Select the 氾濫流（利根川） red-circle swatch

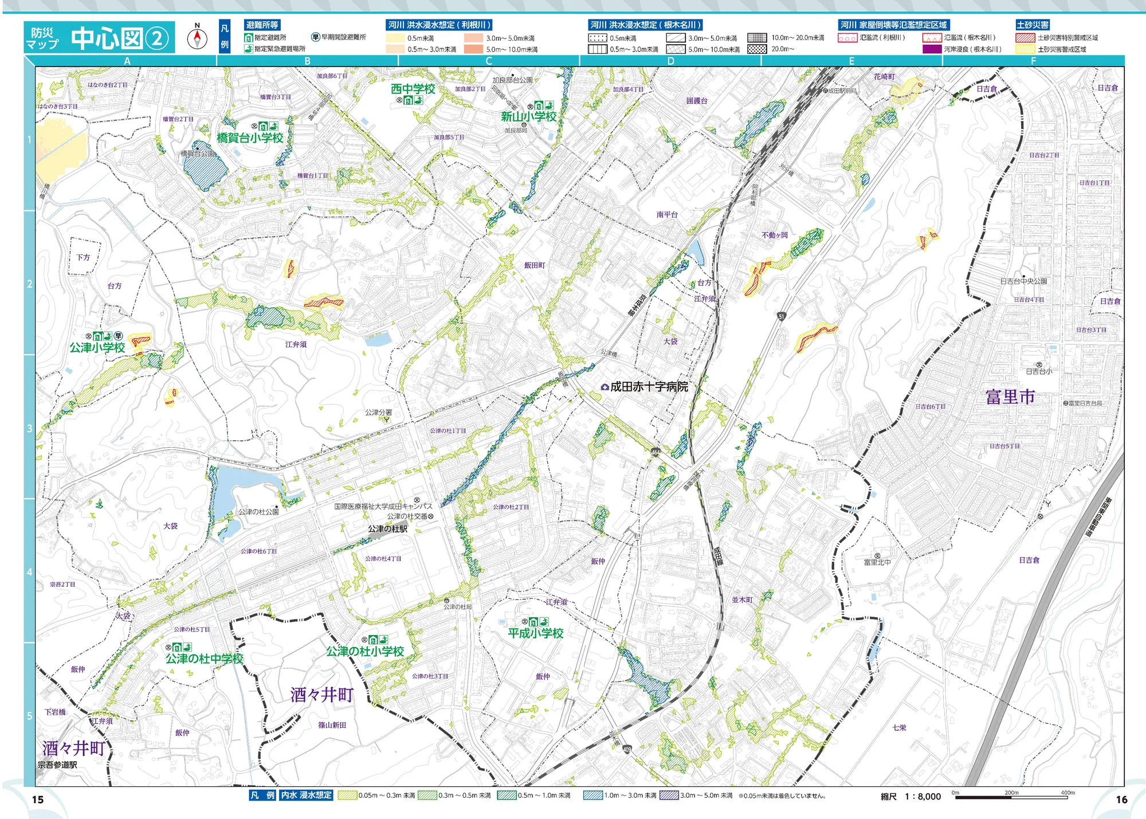[x=847, y=38]
